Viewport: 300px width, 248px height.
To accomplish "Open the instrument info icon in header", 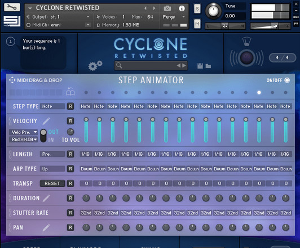I will (x=182, y=8).
